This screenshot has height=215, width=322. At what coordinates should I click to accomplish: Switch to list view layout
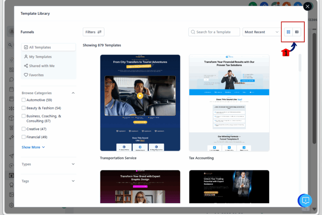tap(297, 32)
